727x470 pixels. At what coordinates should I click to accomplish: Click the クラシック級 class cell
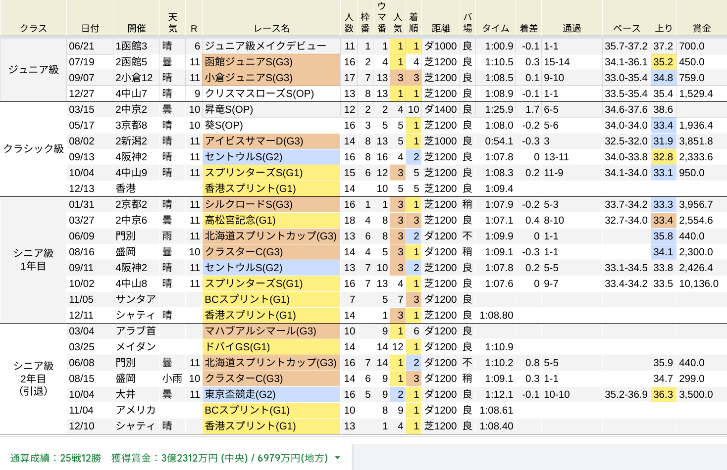[33, 149]
